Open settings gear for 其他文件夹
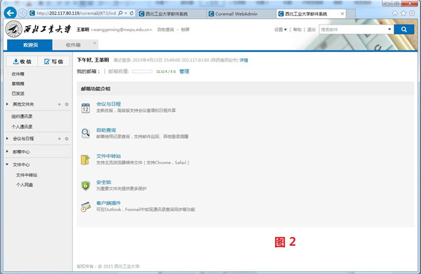This screenshot has width=421, height=274. [x=67, y=104]
